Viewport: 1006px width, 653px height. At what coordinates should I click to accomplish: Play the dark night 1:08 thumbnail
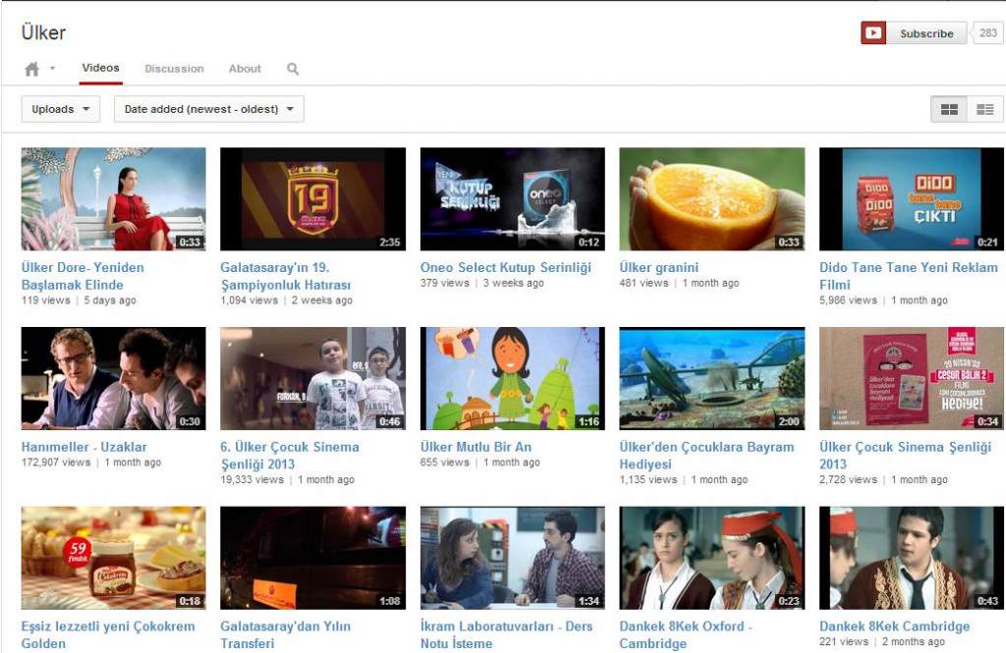click(x=313, y=558)
